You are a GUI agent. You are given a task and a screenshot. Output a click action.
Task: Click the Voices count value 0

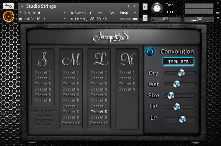tap(91, 13)
